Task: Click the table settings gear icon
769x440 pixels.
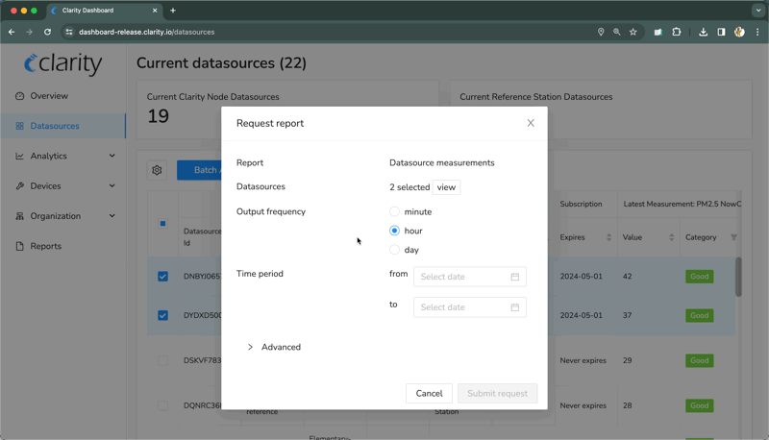Action: (157, 170)
